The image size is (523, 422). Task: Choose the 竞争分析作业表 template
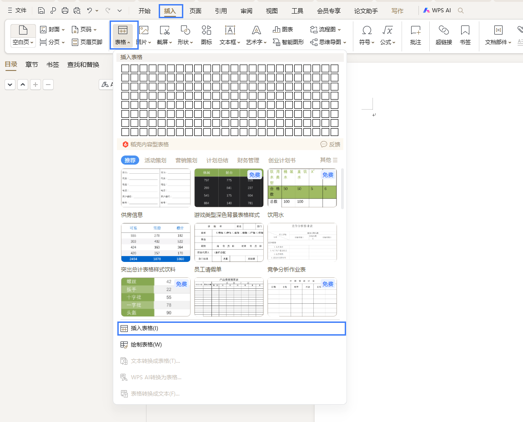tap(302, 242)
